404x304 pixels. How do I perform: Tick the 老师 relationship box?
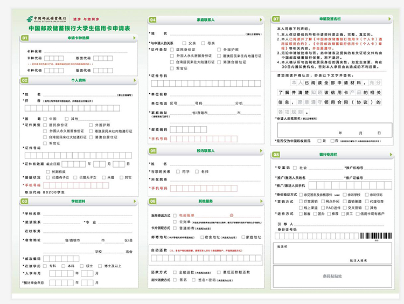(197, 171)
